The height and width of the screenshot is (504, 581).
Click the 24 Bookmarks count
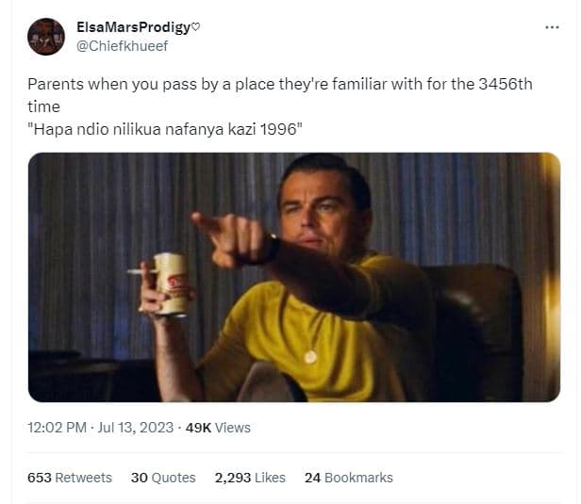pyautogui.click(x=349, y=478)
